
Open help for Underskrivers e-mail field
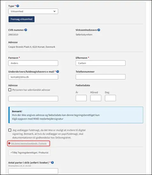pos(57,72)
